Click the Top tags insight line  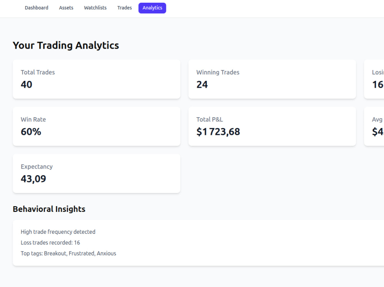[x=68, y=253]
